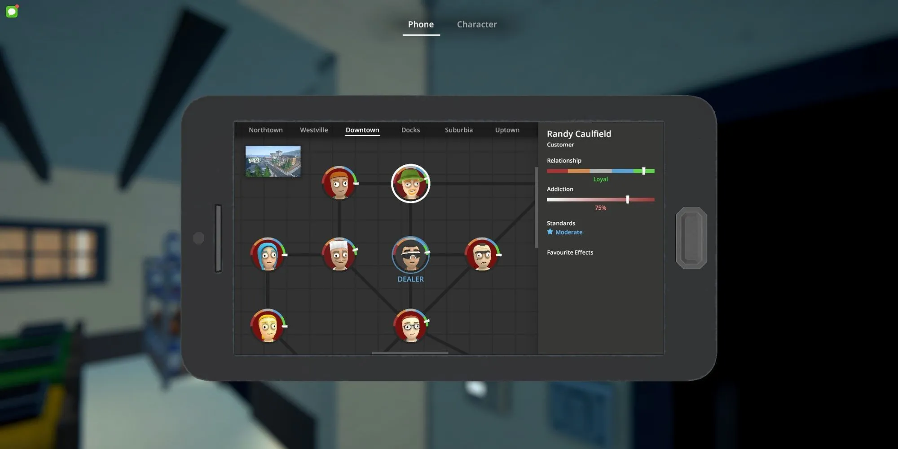898x449 pixels.
Task: Select the bald customer portrait
Action: click(482, 255)
